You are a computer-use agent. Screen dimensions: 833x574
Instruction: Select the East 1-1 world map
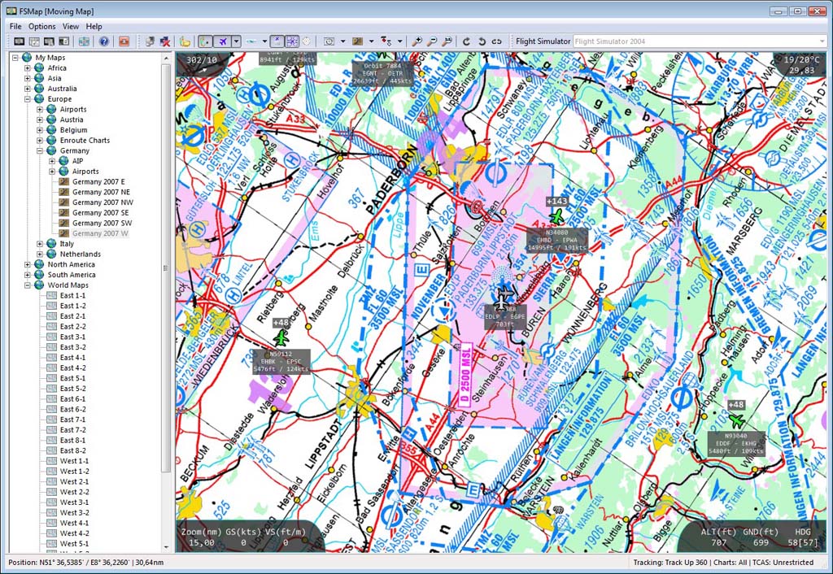(x=72, y=296)
